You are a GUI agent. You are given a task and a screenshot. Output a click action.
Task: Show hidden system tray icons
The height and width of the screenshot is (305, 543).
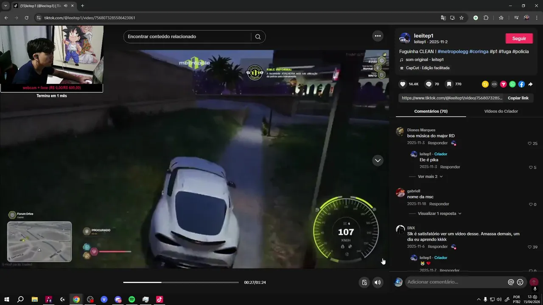479,299
